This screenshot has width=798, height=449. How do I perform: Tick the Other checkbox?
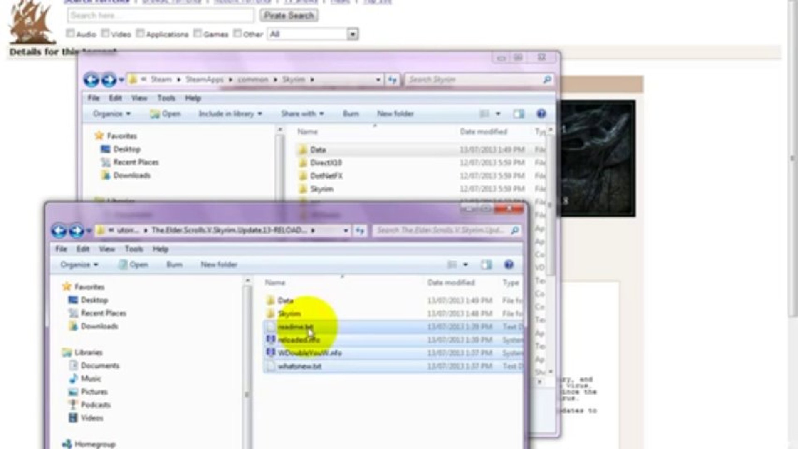click(237, 33)
